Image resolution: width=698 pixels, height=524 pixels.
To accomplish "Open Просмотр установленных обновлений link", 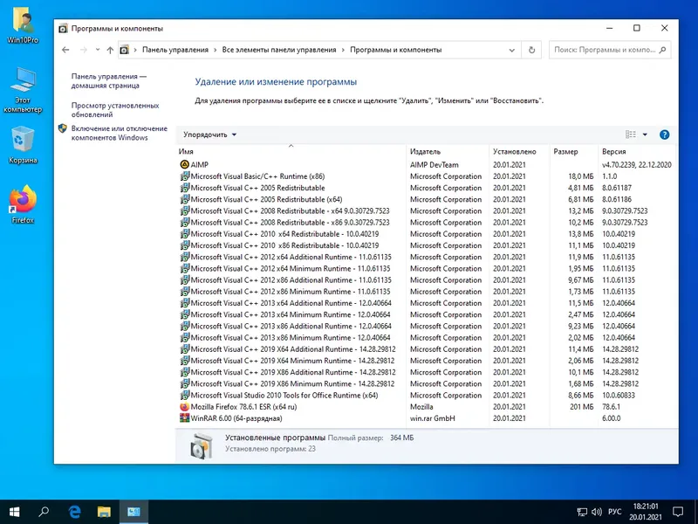I will coord(115,110).
